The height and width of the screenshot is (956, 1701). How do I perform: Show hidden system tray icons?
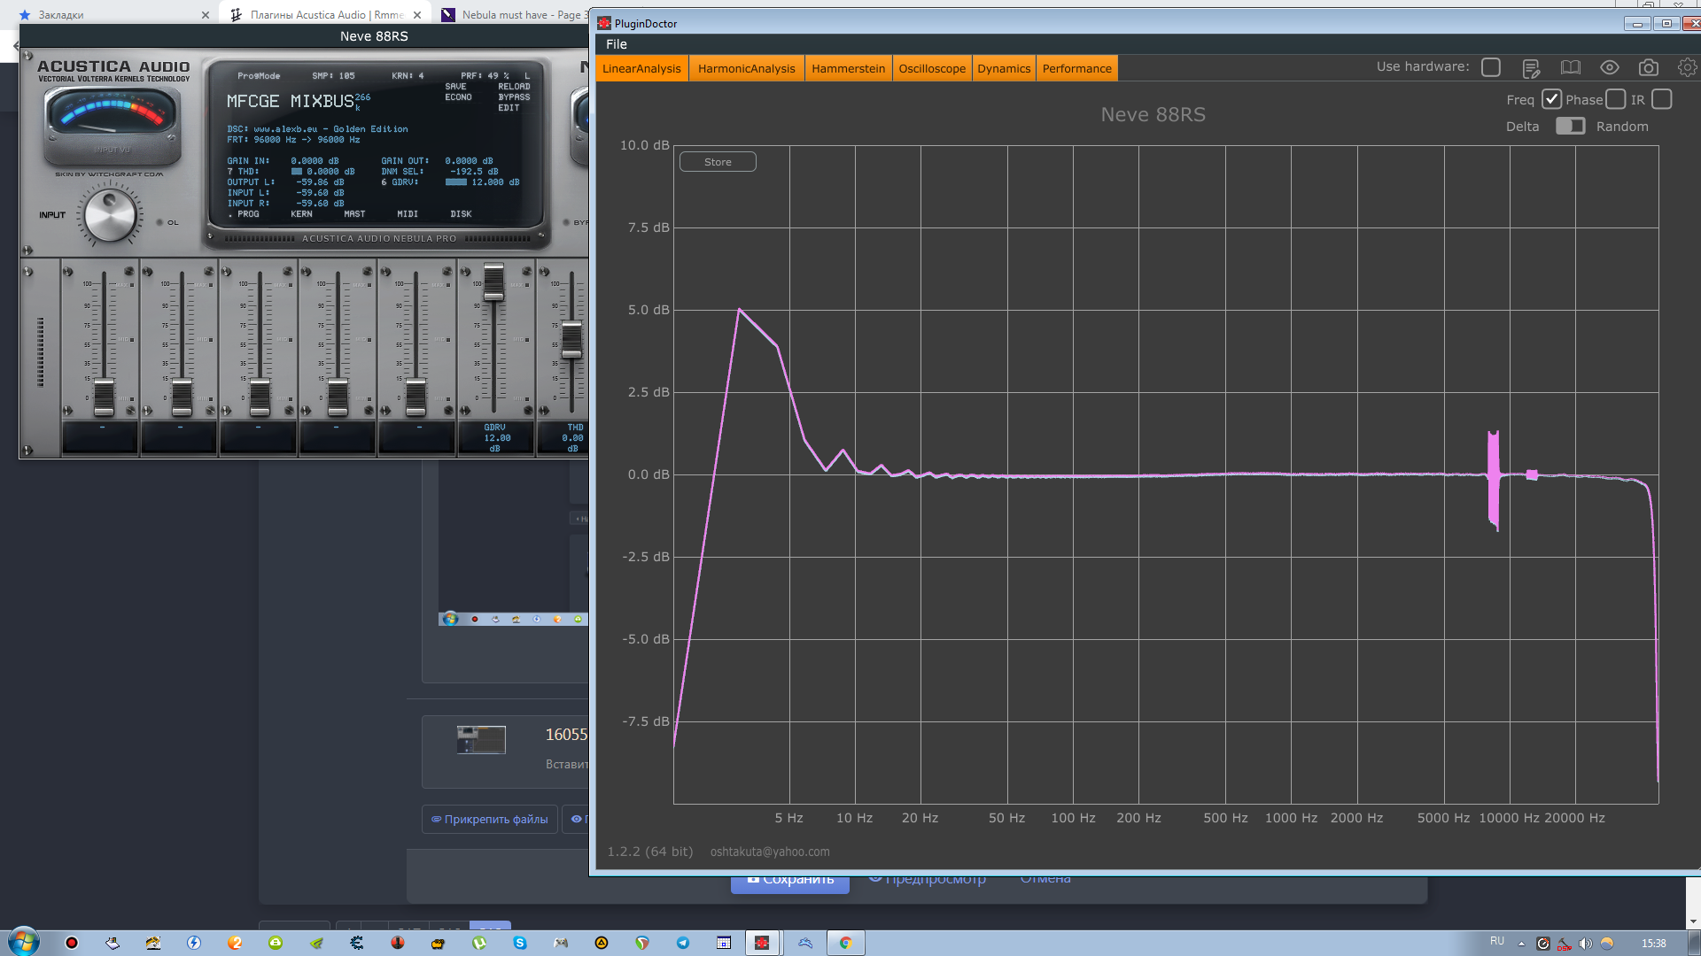tap(1521, 944)
